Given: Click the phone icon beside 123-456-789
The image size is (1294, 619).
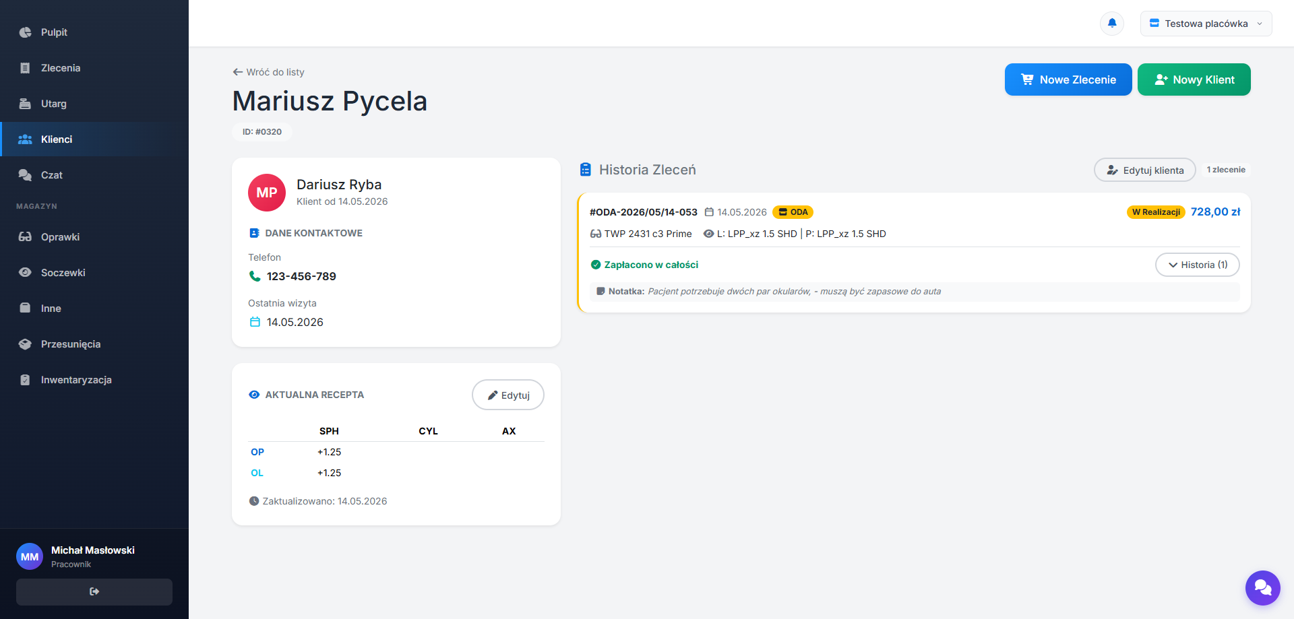Looking at the screenshot, I should (x=255, y=276).
